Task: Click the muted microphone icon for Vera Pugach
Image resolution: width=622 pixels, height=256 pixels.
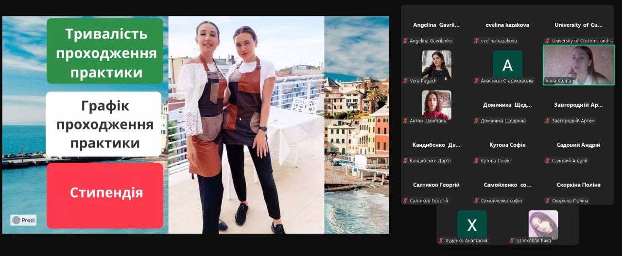Action: pyautogui.click(x=405, y=81)
